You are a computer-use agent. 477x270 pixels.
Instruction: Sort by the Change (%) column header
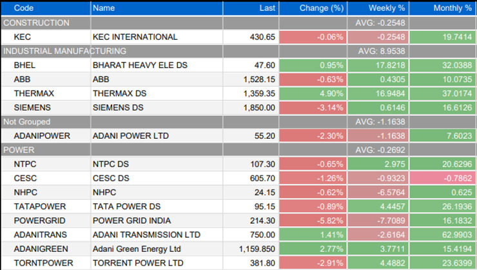[313, 8]
